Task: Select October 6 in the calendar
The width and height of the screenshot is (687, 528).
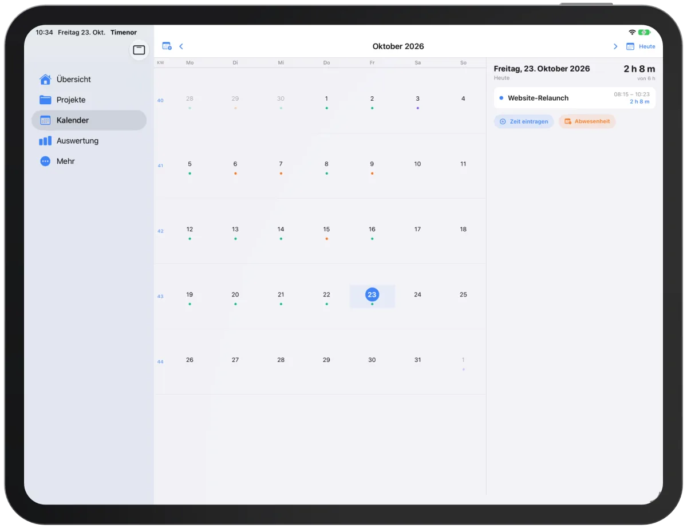Action: pyautogui.click(x=235, y=164)
